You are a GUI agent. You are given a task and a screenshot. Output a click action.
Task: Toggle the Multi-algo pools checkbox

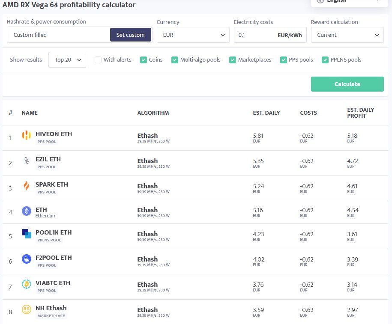click(174, 60)
